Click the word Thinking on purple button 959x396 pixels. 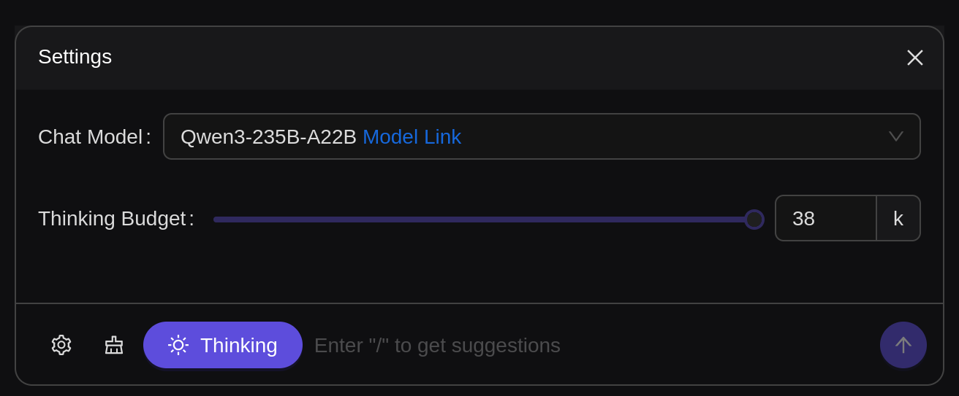coord(239,346)
